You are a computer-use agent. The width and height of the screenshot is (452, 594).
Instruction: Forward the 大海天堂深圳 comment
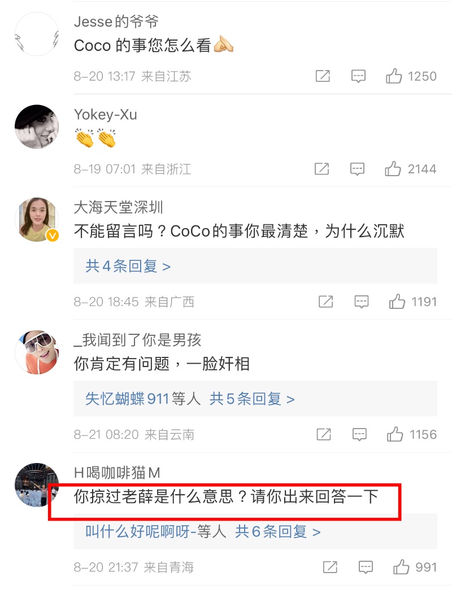coord(326,302)
